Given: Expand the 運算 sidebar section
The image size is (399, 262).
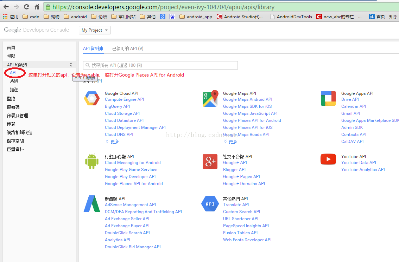Looking at the screenshot, I should (11, 124).
